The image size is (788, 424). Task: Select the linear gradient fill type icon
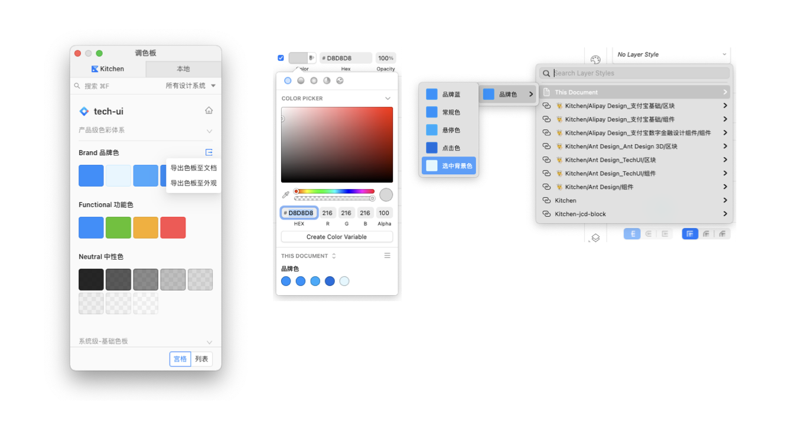tap(301, 81)
